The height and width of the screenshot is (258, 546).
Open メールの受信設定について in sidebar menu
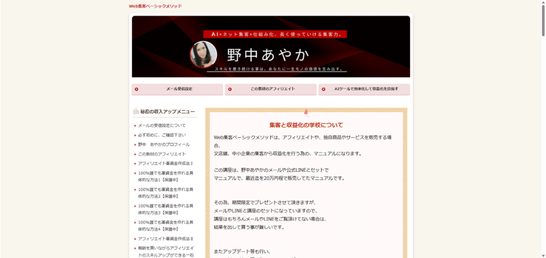162,126
